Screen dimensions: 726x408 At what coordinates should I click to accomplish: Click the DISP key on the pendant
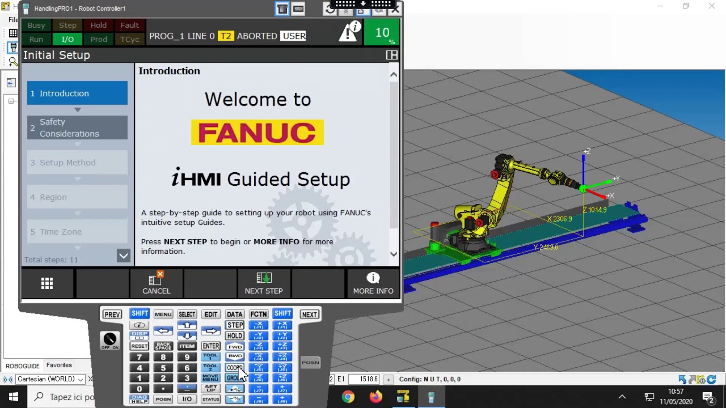(139, 335)
